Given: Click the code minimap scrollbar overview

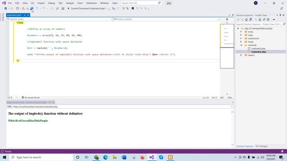Looking at the screenshot, I should tap(227, 46).
